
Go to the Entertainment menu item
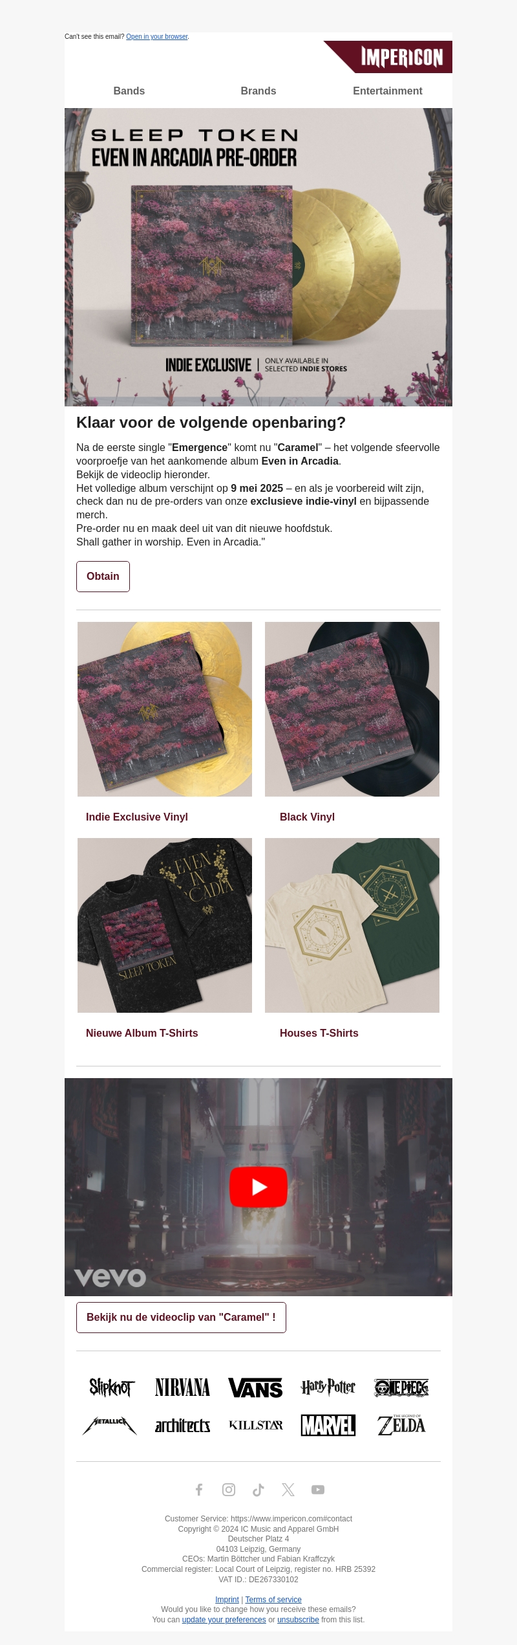[x=388, y=91]
